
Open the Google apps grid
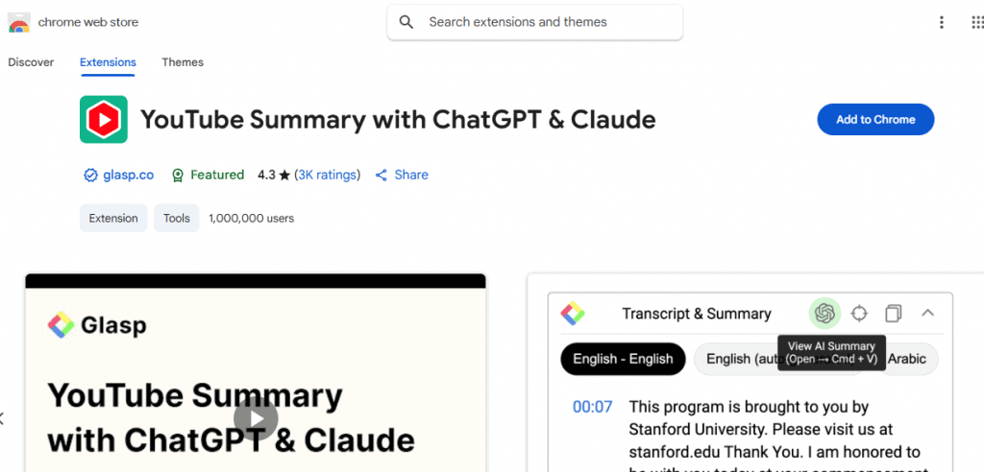coord(977,23)
